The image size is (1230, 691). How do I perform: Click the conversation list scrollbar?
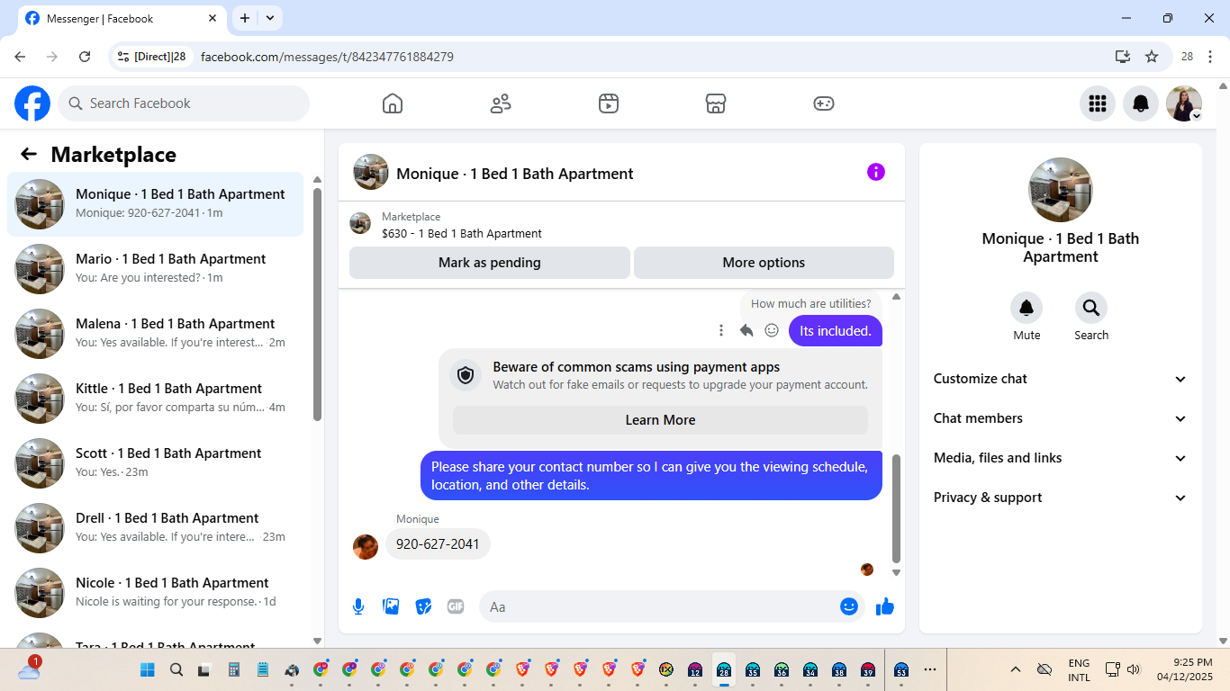point(317,304)
